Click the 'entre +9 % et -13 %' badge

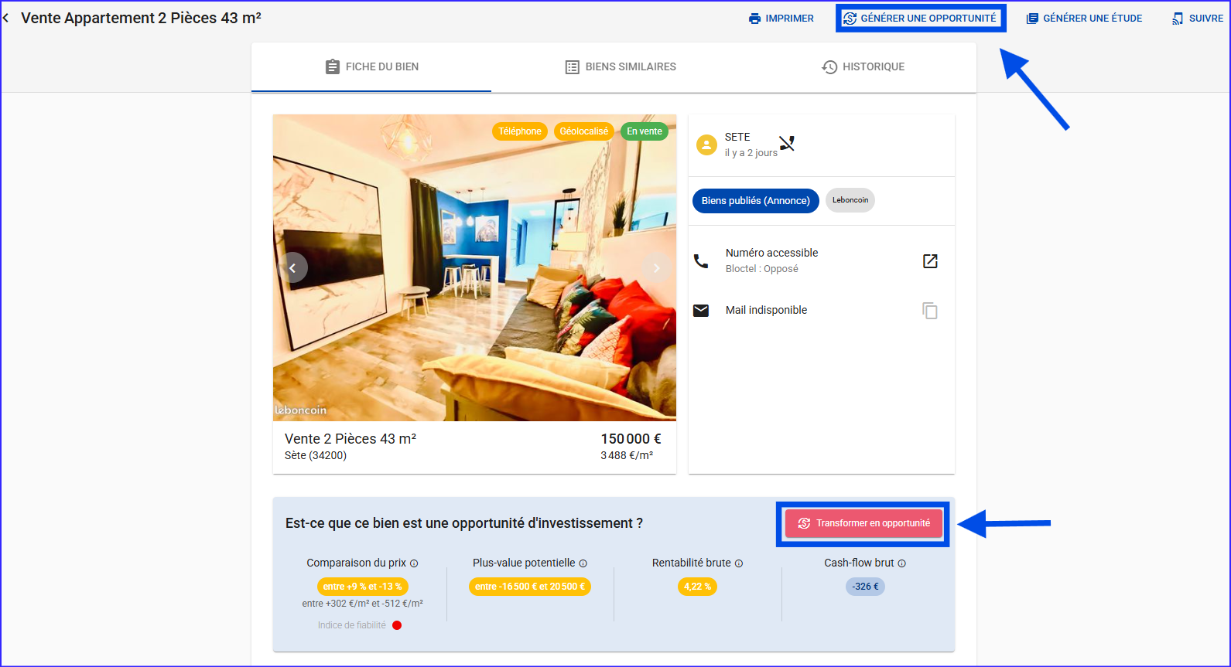pos(363,587)
